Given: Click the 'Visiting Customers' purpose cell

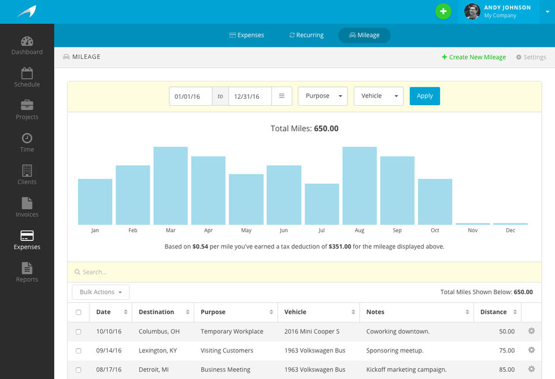Looking at the screenshot, I should click(x=227, y=351).
